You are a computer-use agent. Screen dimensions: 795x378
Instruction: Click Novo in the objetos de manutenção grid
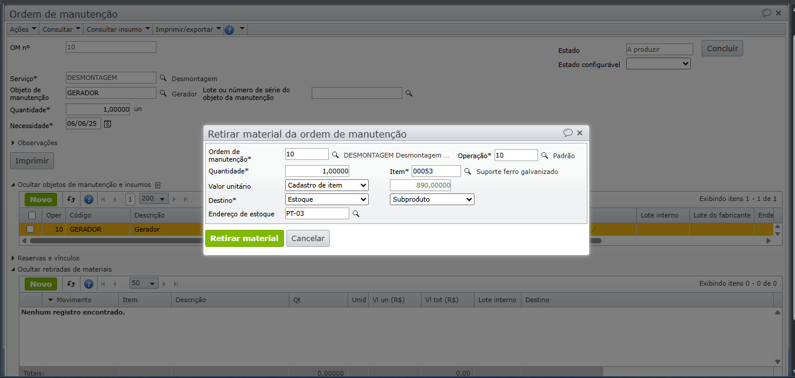point(41,200)
